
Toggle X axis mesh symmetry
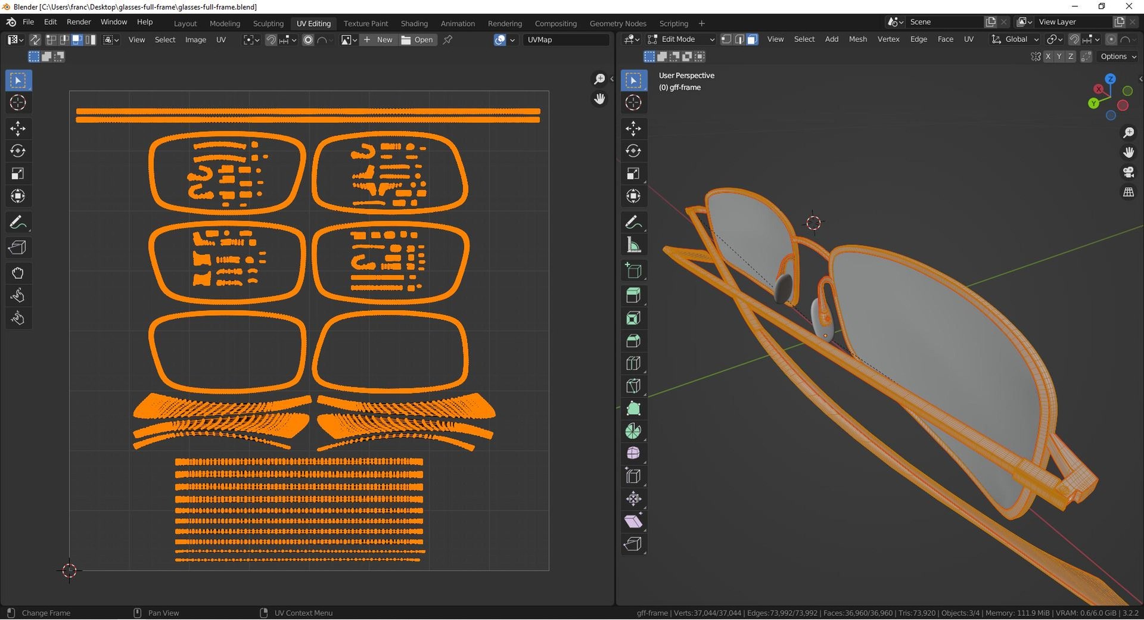pyautogui.click(x=1048, y=57)
